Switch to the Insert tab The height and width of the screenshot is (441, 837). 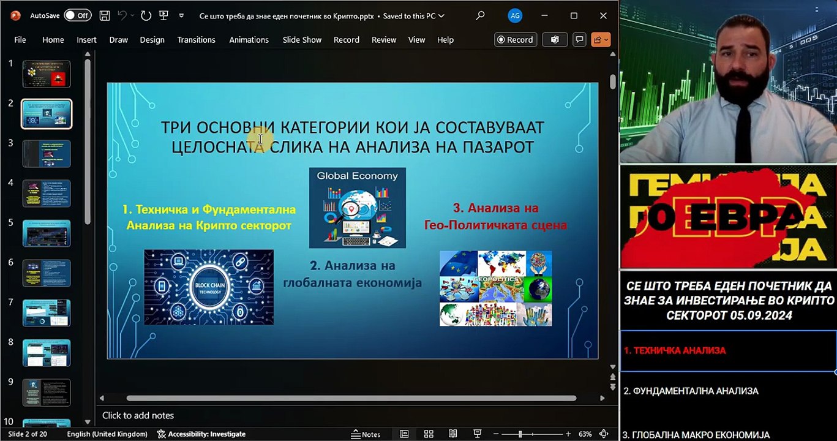point(86,40)
